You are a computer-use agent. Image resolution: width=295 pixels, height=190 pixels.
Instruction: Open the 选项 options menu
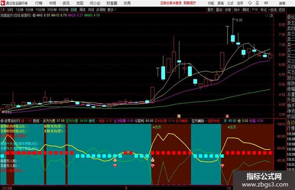click(x=240, y=3)
